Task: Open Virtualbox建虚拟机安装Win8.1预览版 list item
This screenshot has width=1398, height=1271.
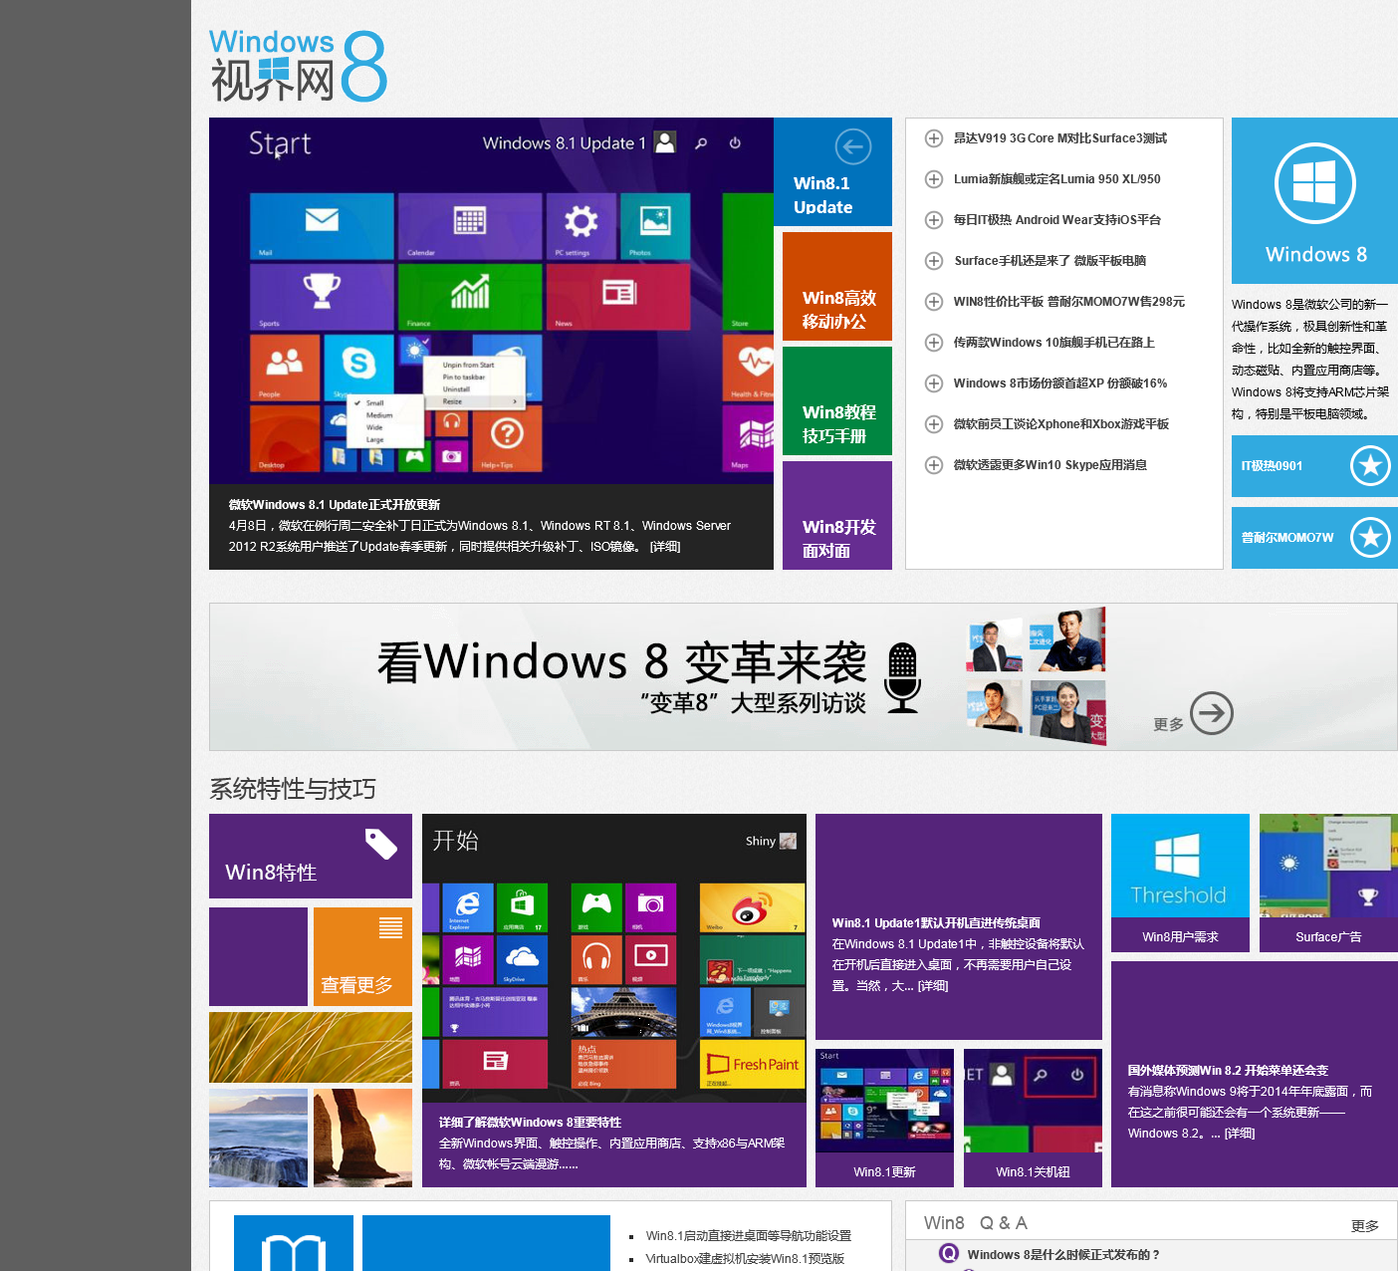Action: tap(745, 1259)
